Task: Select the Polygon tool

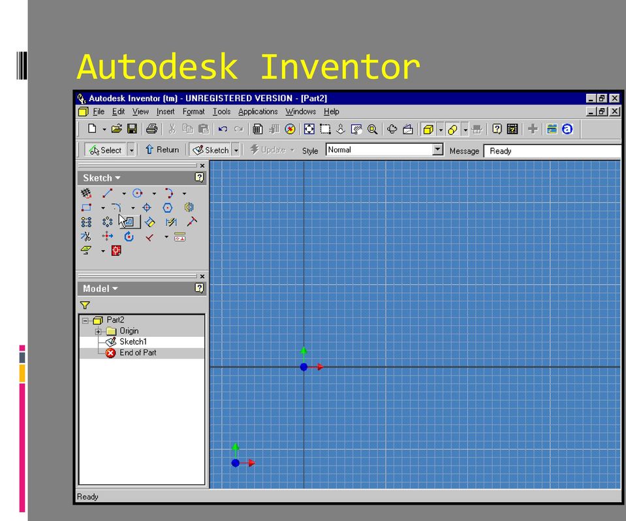Action: 168,208
